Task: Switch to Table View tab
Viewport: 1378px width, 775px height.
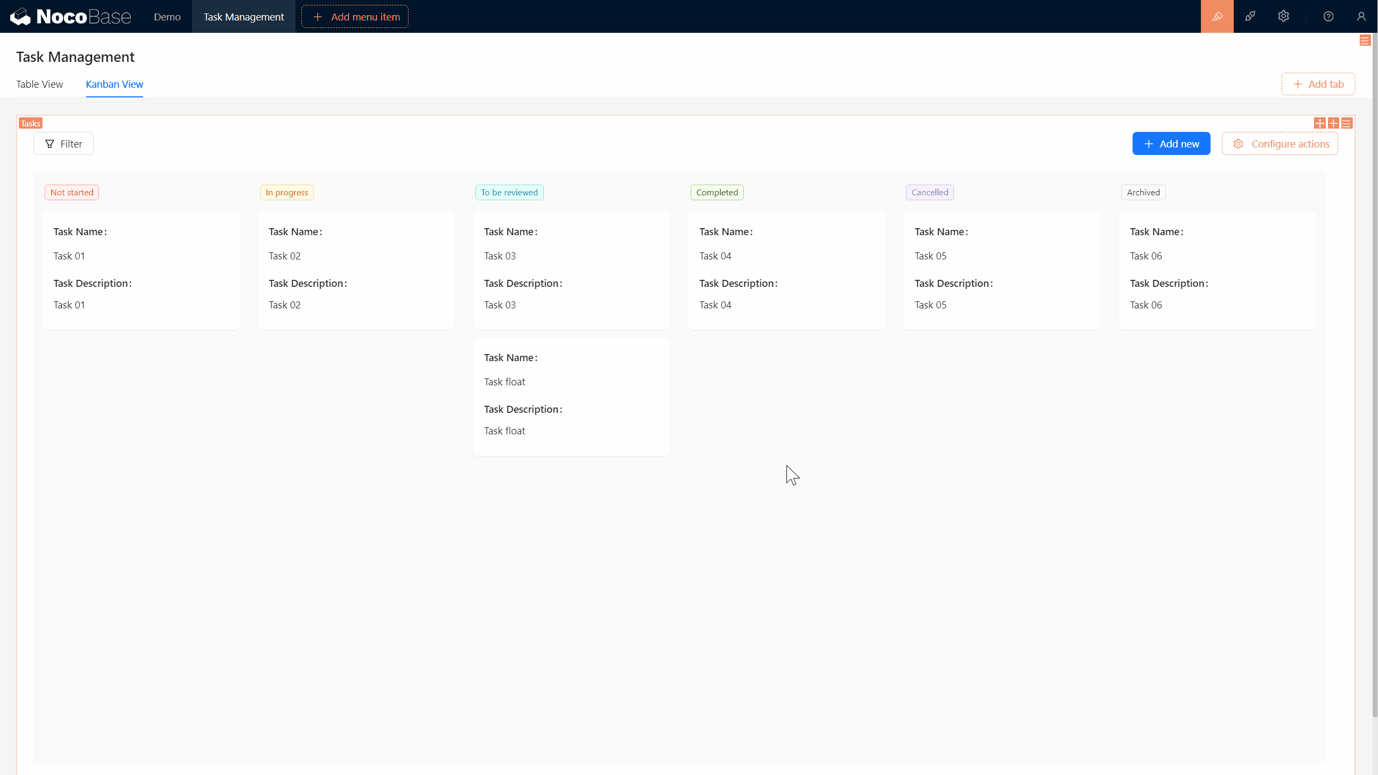Action: point(40,84)
